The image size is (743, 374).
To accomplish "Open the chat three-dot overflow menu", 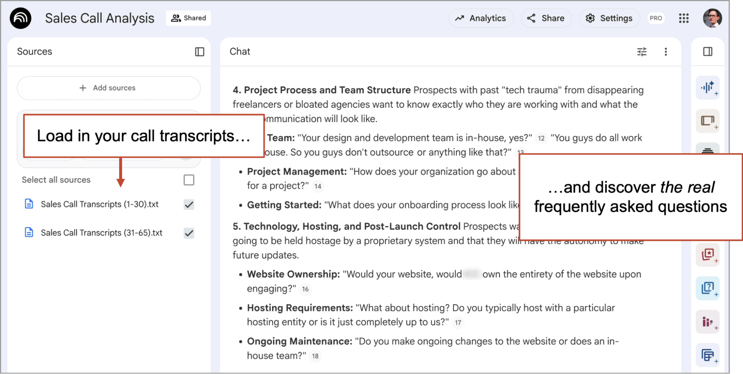I will (666, 52).
